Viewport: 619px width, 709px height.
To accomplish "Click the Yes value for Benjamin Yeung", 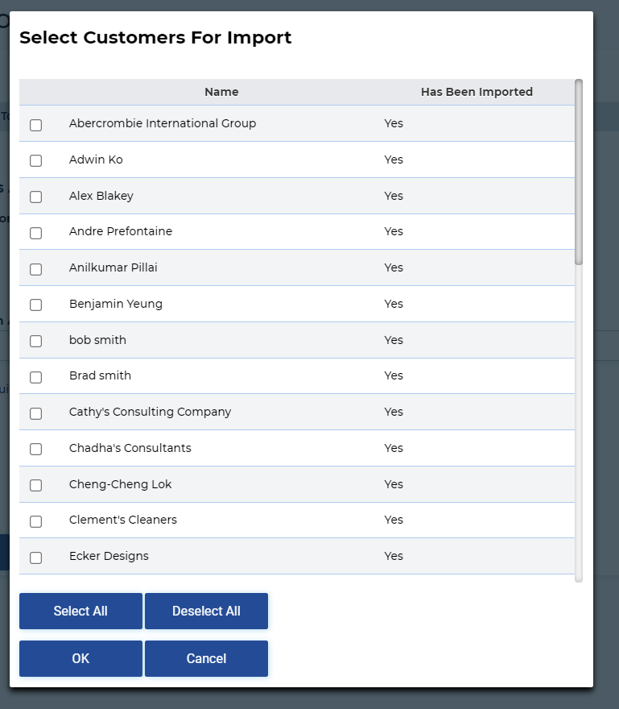I will [394, 304].
